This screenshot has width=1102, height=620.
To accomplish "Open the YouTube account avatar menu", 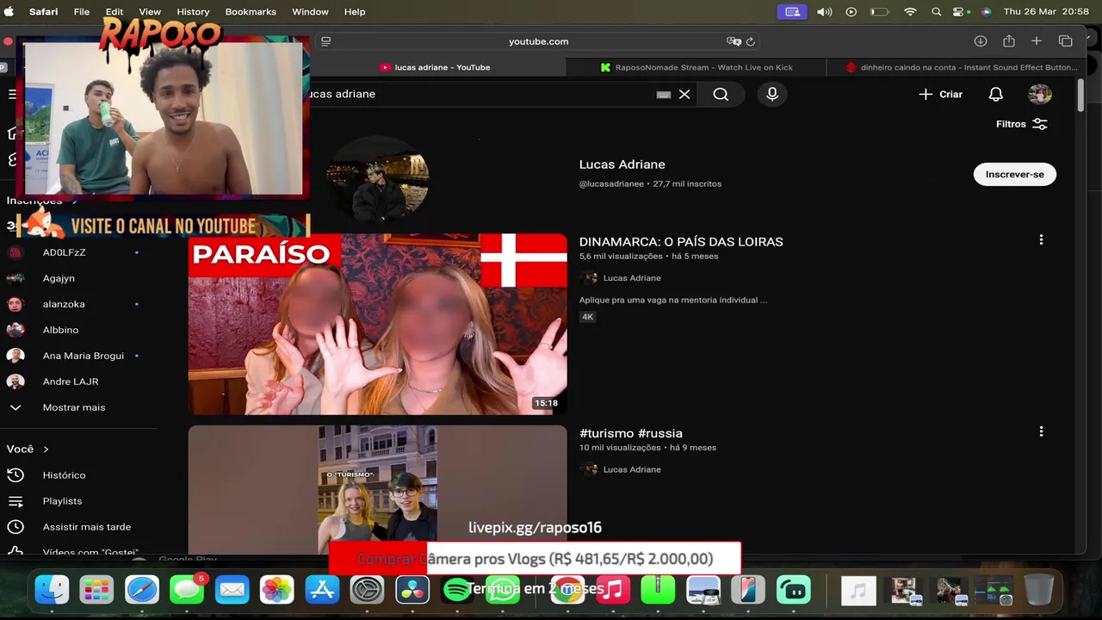I will tap(1040, 94).
